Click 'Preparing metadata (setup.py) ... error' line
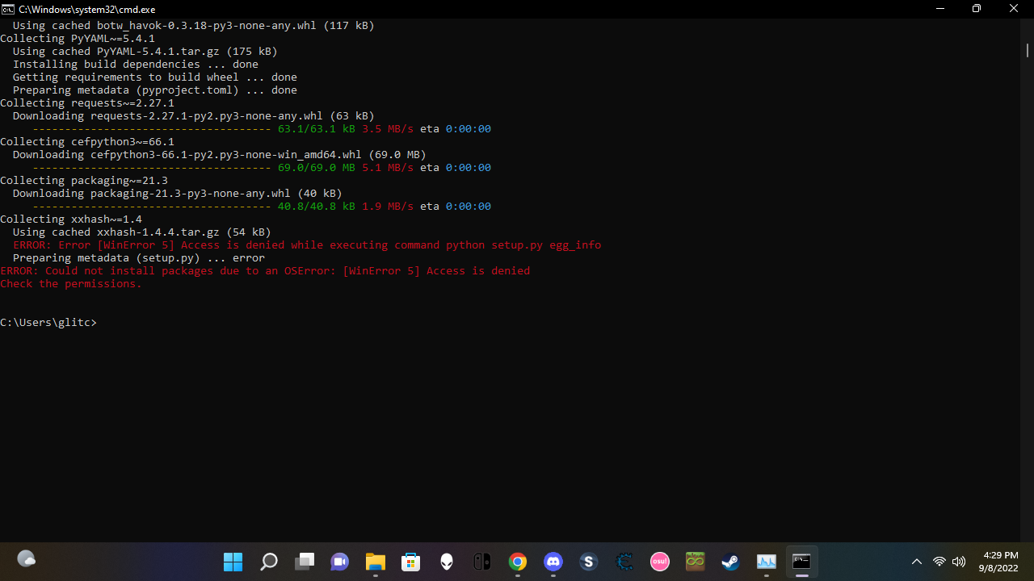Screen dimensions: 1034x581 pos(139,258)
